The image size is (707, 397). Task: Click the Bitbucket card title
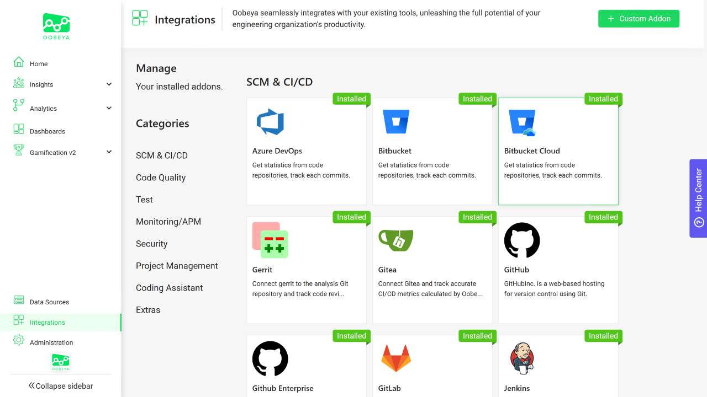click(x=395, y=151)
